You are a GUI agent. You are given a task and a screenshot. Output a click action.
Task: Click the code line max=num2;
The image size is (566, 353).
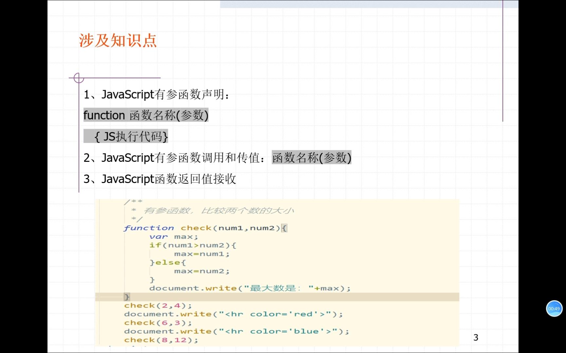(x=202, y=271)
